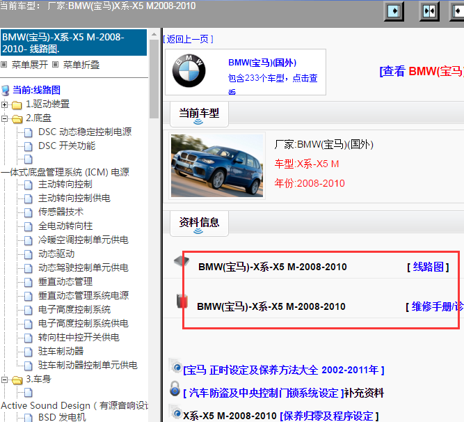The height and width of the screenshot is (422, 464).
Task: Select 垂直动态管理系统电源 tree item
Action: (83, 296)
